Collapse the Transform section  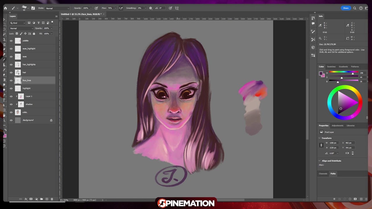coord(319,138)
